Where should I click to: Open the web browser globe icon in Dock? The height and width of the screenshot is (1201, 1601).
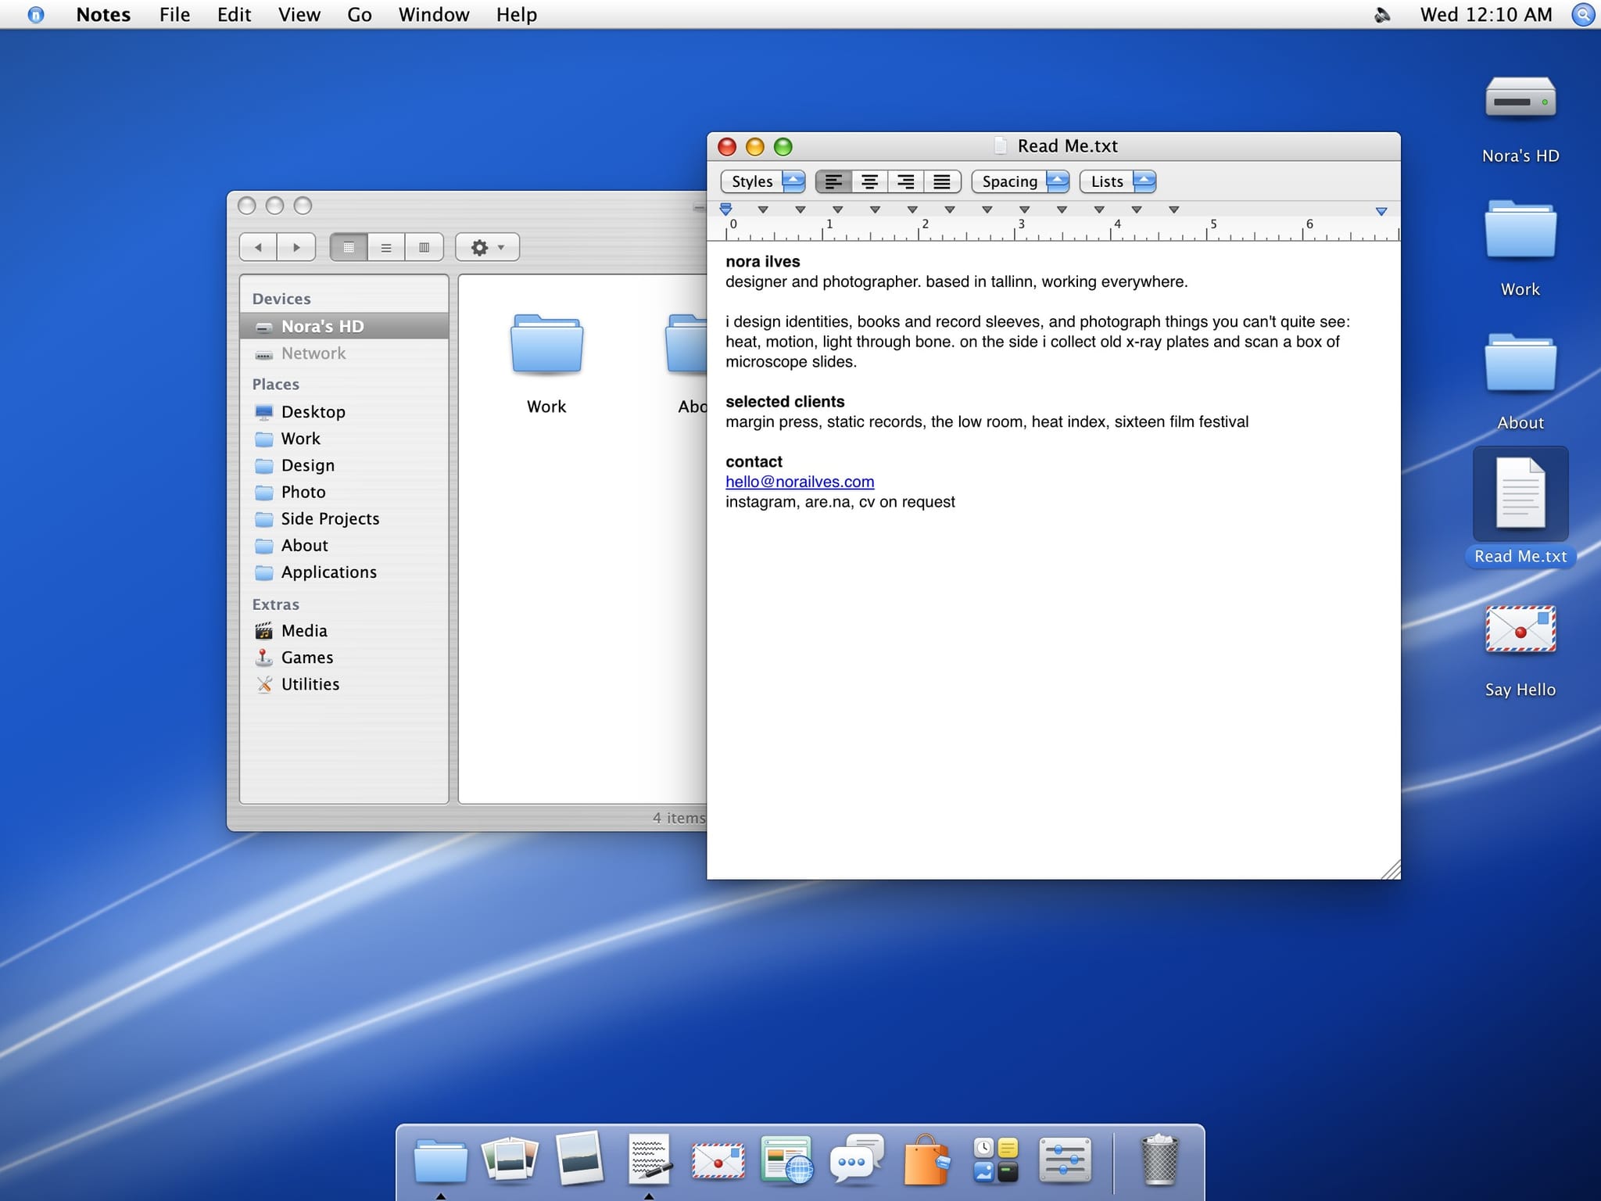pyautogui.click(x=786, y=1159)
